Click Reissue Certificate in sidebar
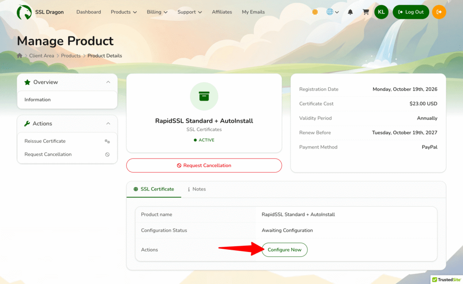 click(45, 141)
